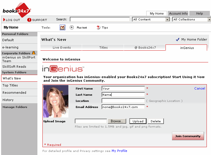
Task: Focus the Search input field
Action: [100, 19]
